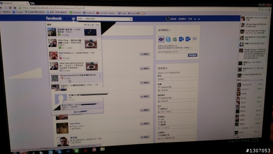Open the globe notifications icon

[73, 18]
